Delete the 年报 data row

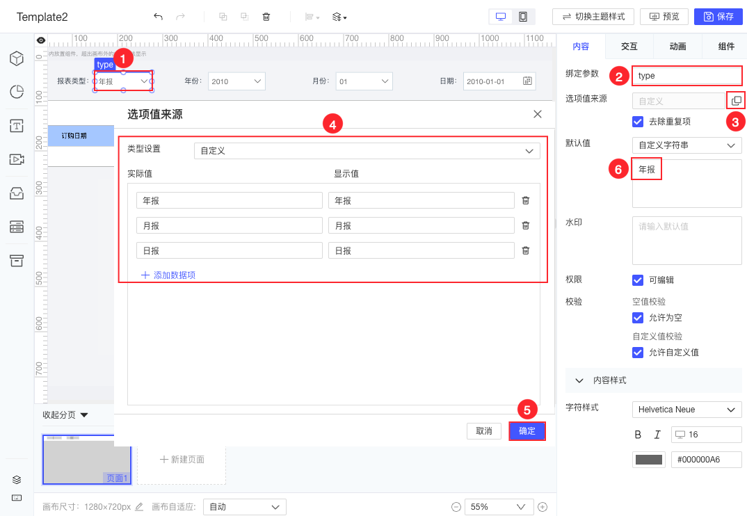525,200
